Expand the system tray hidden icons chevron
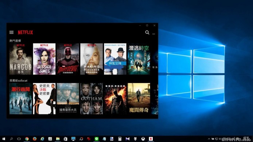 pyautogui.click(x=209, y=139)
